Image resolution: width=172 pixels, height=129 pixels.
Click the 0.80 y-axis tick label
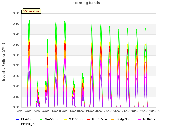click(16, 24)
